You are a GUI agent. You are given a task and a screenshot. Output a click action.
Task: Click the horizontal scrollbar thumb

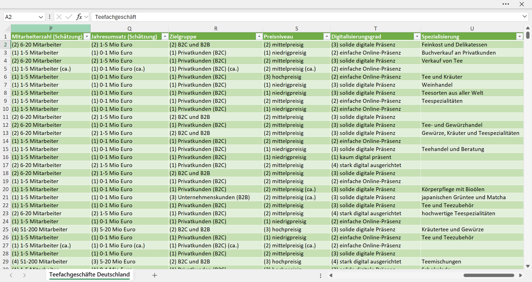tap(489, 275)
